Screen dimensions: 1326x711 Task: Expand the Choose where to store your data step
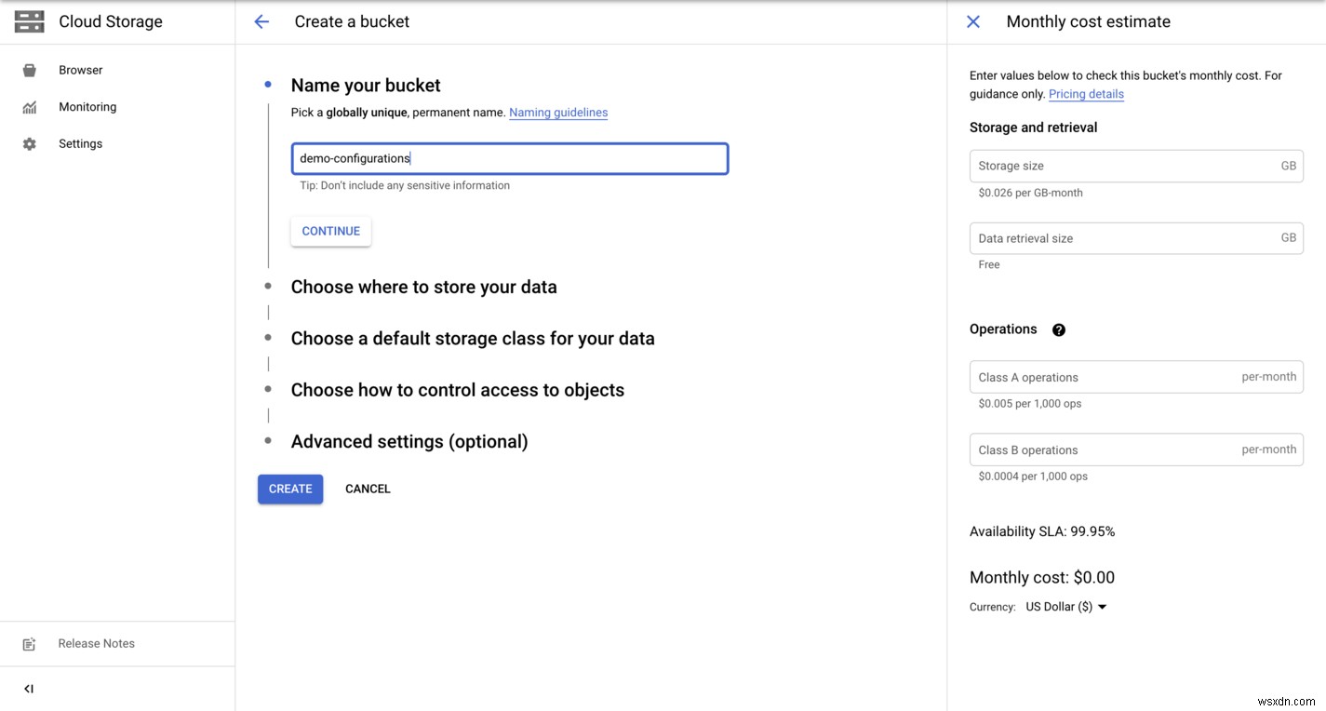click(423, 287)
